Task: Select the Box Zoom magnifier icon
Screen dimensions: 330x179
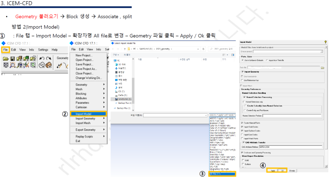Action: pyautogui.click(x=13, y=65)
